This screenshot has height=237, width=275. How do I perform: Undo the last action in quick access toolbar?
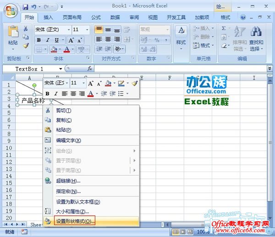tap(34, 7)
